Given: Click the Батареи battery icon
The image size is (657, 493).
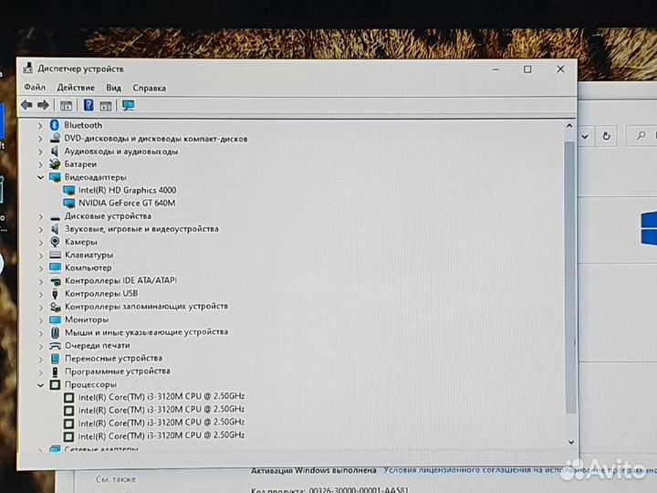Looking at the screenshot, I should (55, 164).
